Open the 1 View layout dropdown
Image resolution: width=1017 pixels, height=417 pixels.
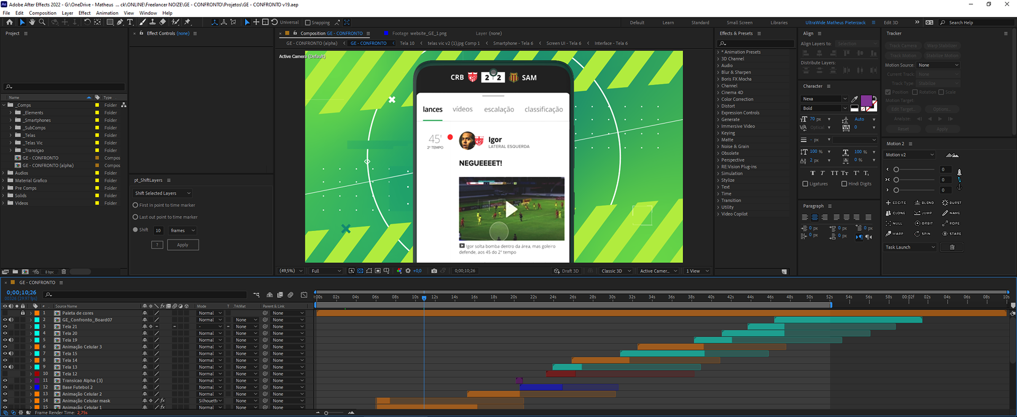[697, 271]
